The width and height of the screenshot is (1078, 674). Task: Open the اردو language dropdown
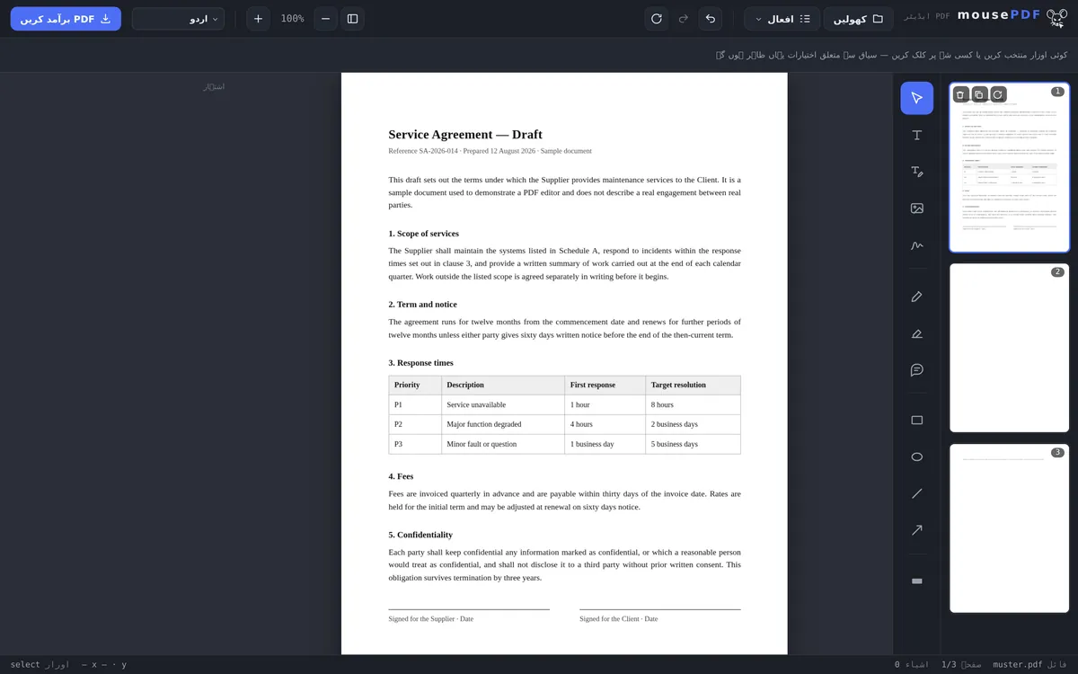178,18
